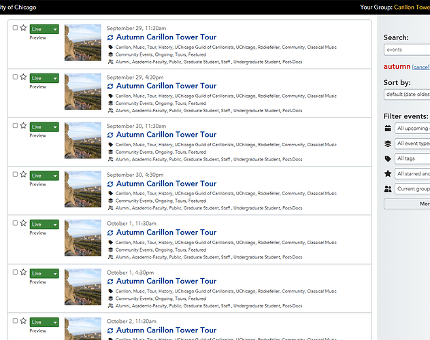Click recurring icon on September 29, 11:30am event
Viewport: 430px width, 340px height.
(x=110, y=37)
